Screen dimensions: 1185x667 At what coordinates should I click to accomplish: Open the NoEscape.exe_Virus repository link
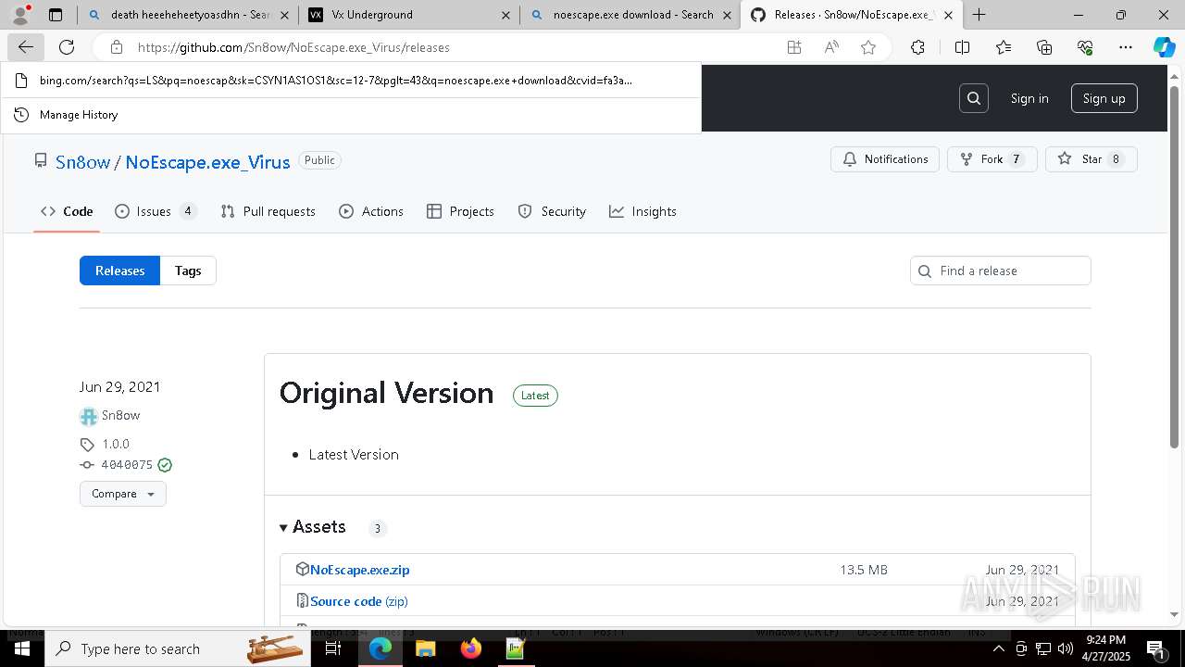207,162
